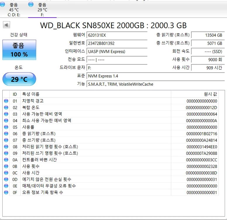Click total host reads value 13504 GB
This screenshot has width=227, height=220.
pos(208,35)
